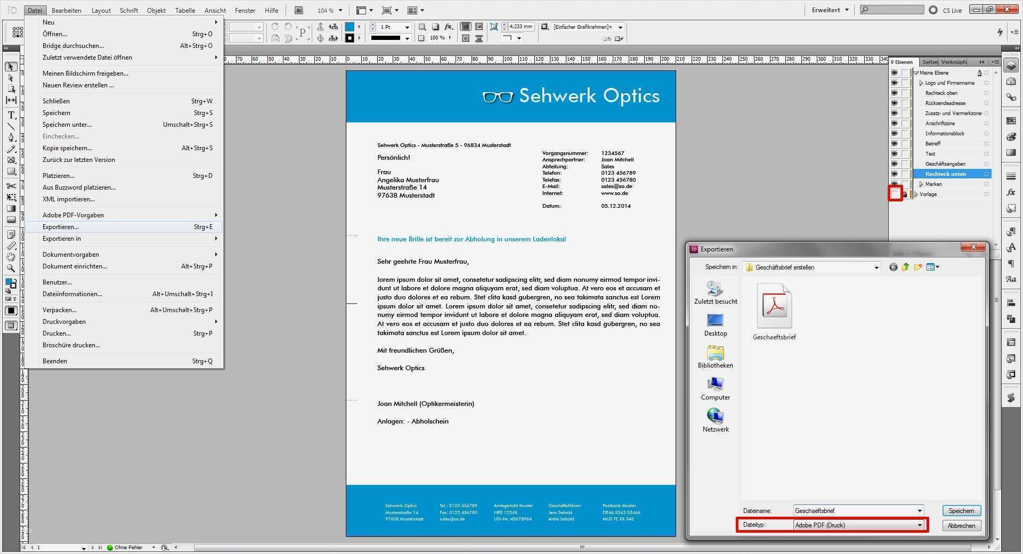Select the Pen tool

pos(11,137)
